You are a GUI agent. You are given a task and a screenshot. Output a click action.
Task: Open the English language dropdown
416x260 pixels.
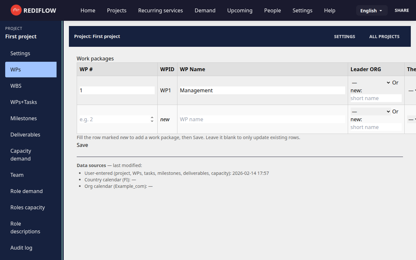(x=371, y=10)
